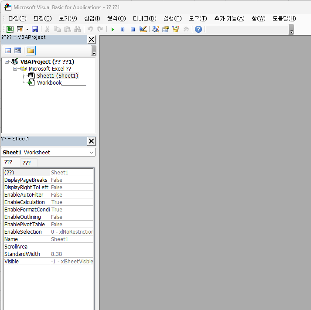This screenshot has width=311, height=310.
Task: Click EnableFormatConditions value True
Action: tap(72, 210)
